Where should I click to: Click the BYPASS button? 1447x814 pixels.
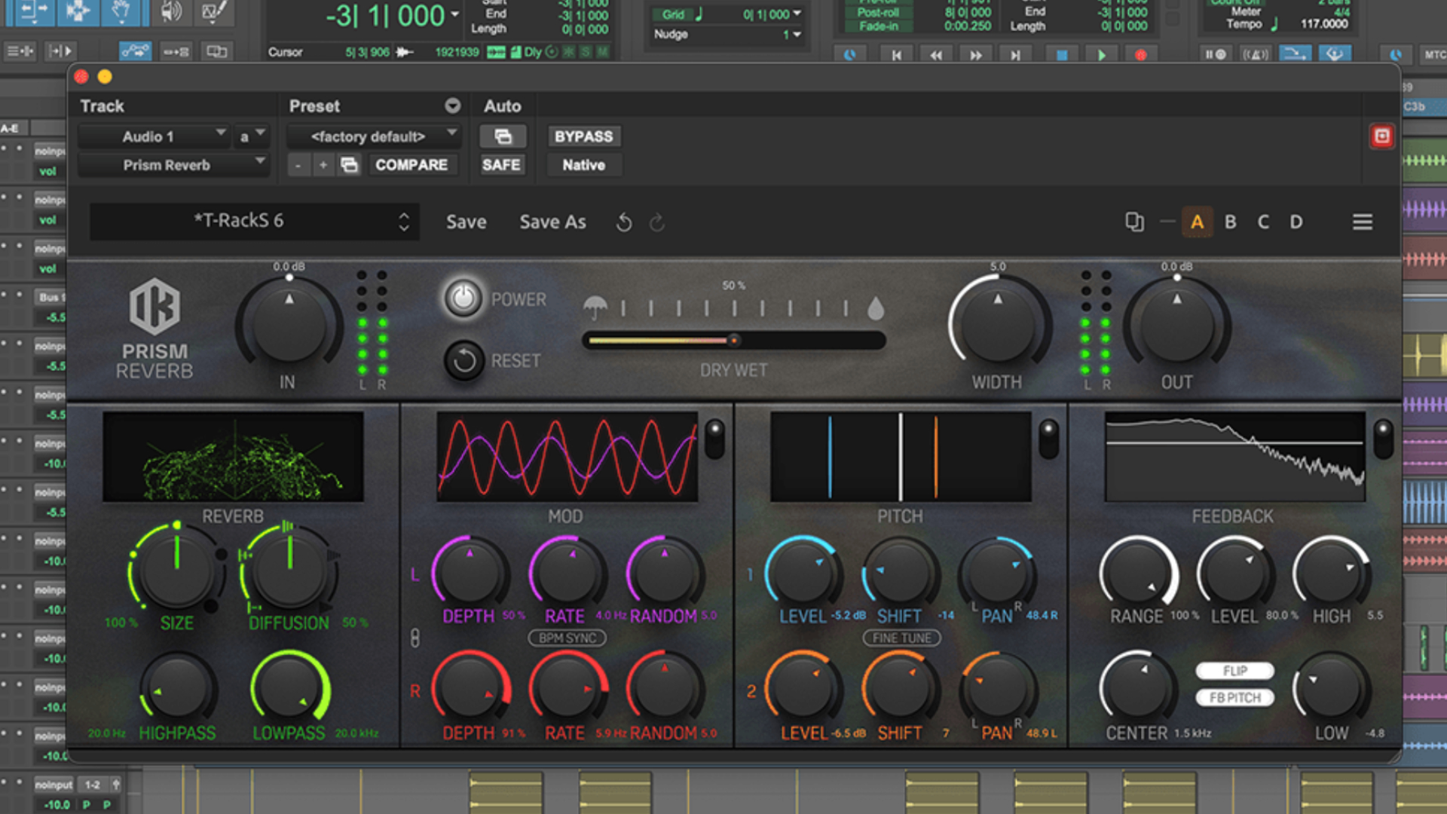[583, 136]
